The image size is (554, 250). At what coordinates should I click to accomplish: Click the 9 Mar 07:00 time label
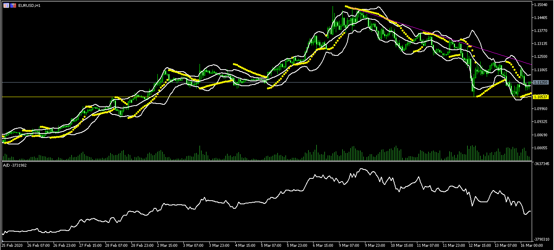pos(350,245)
